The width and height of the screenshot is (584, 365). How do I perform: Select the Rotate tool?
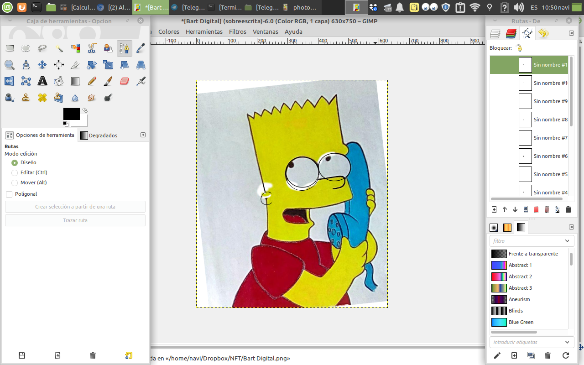click(92, 65)
